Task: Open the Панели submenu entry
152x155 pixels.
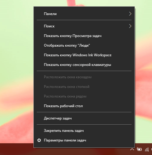Action: coord(84,14)
